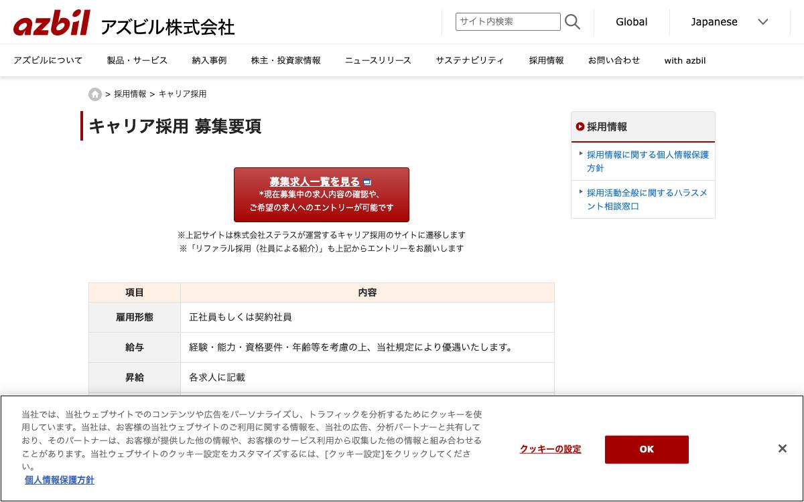804x502 pixels.
Task: Open アズビルについて menu
Action: pos(48,60)
